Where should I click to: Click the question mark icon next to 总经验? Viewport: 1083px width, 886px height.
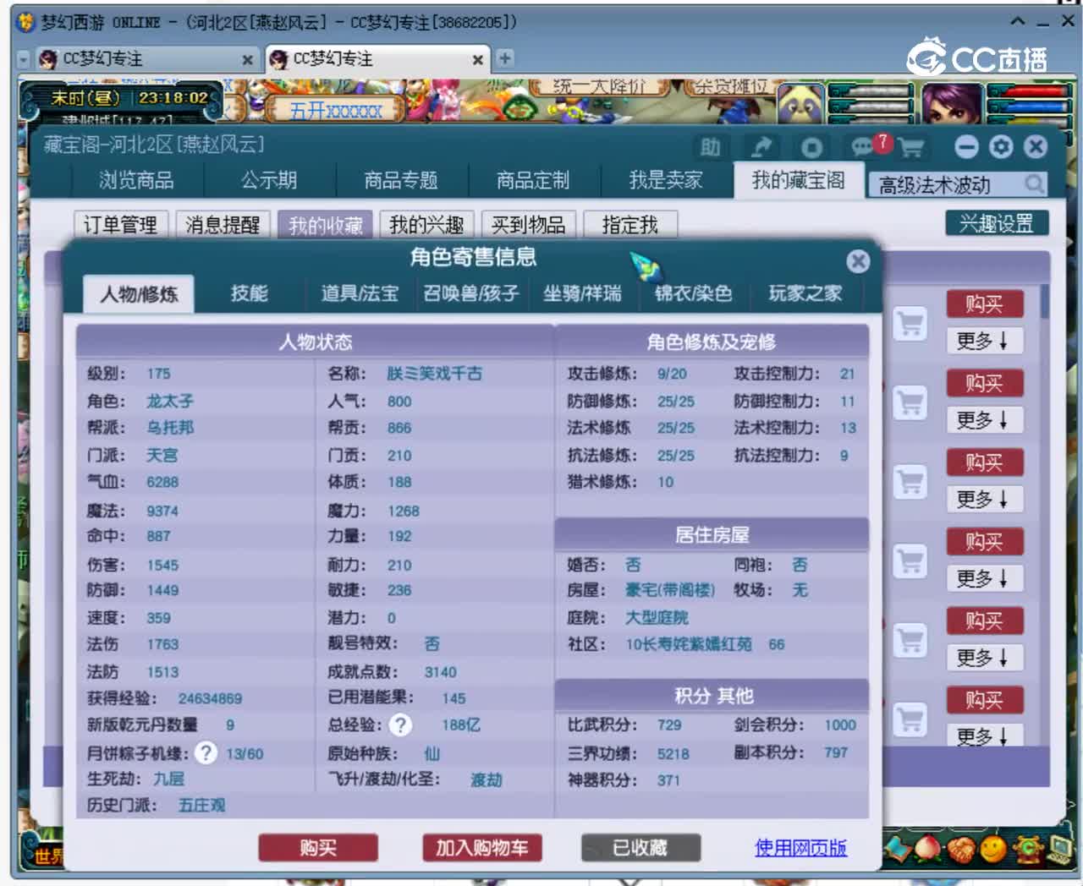[400, 725]
